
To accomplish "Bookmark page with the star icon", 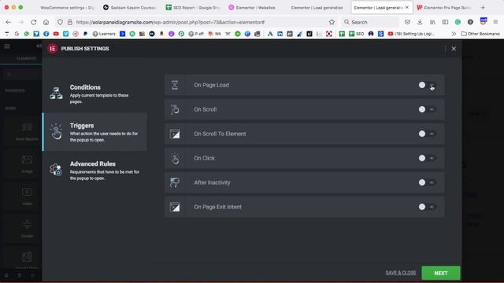I will click(332, 22).
